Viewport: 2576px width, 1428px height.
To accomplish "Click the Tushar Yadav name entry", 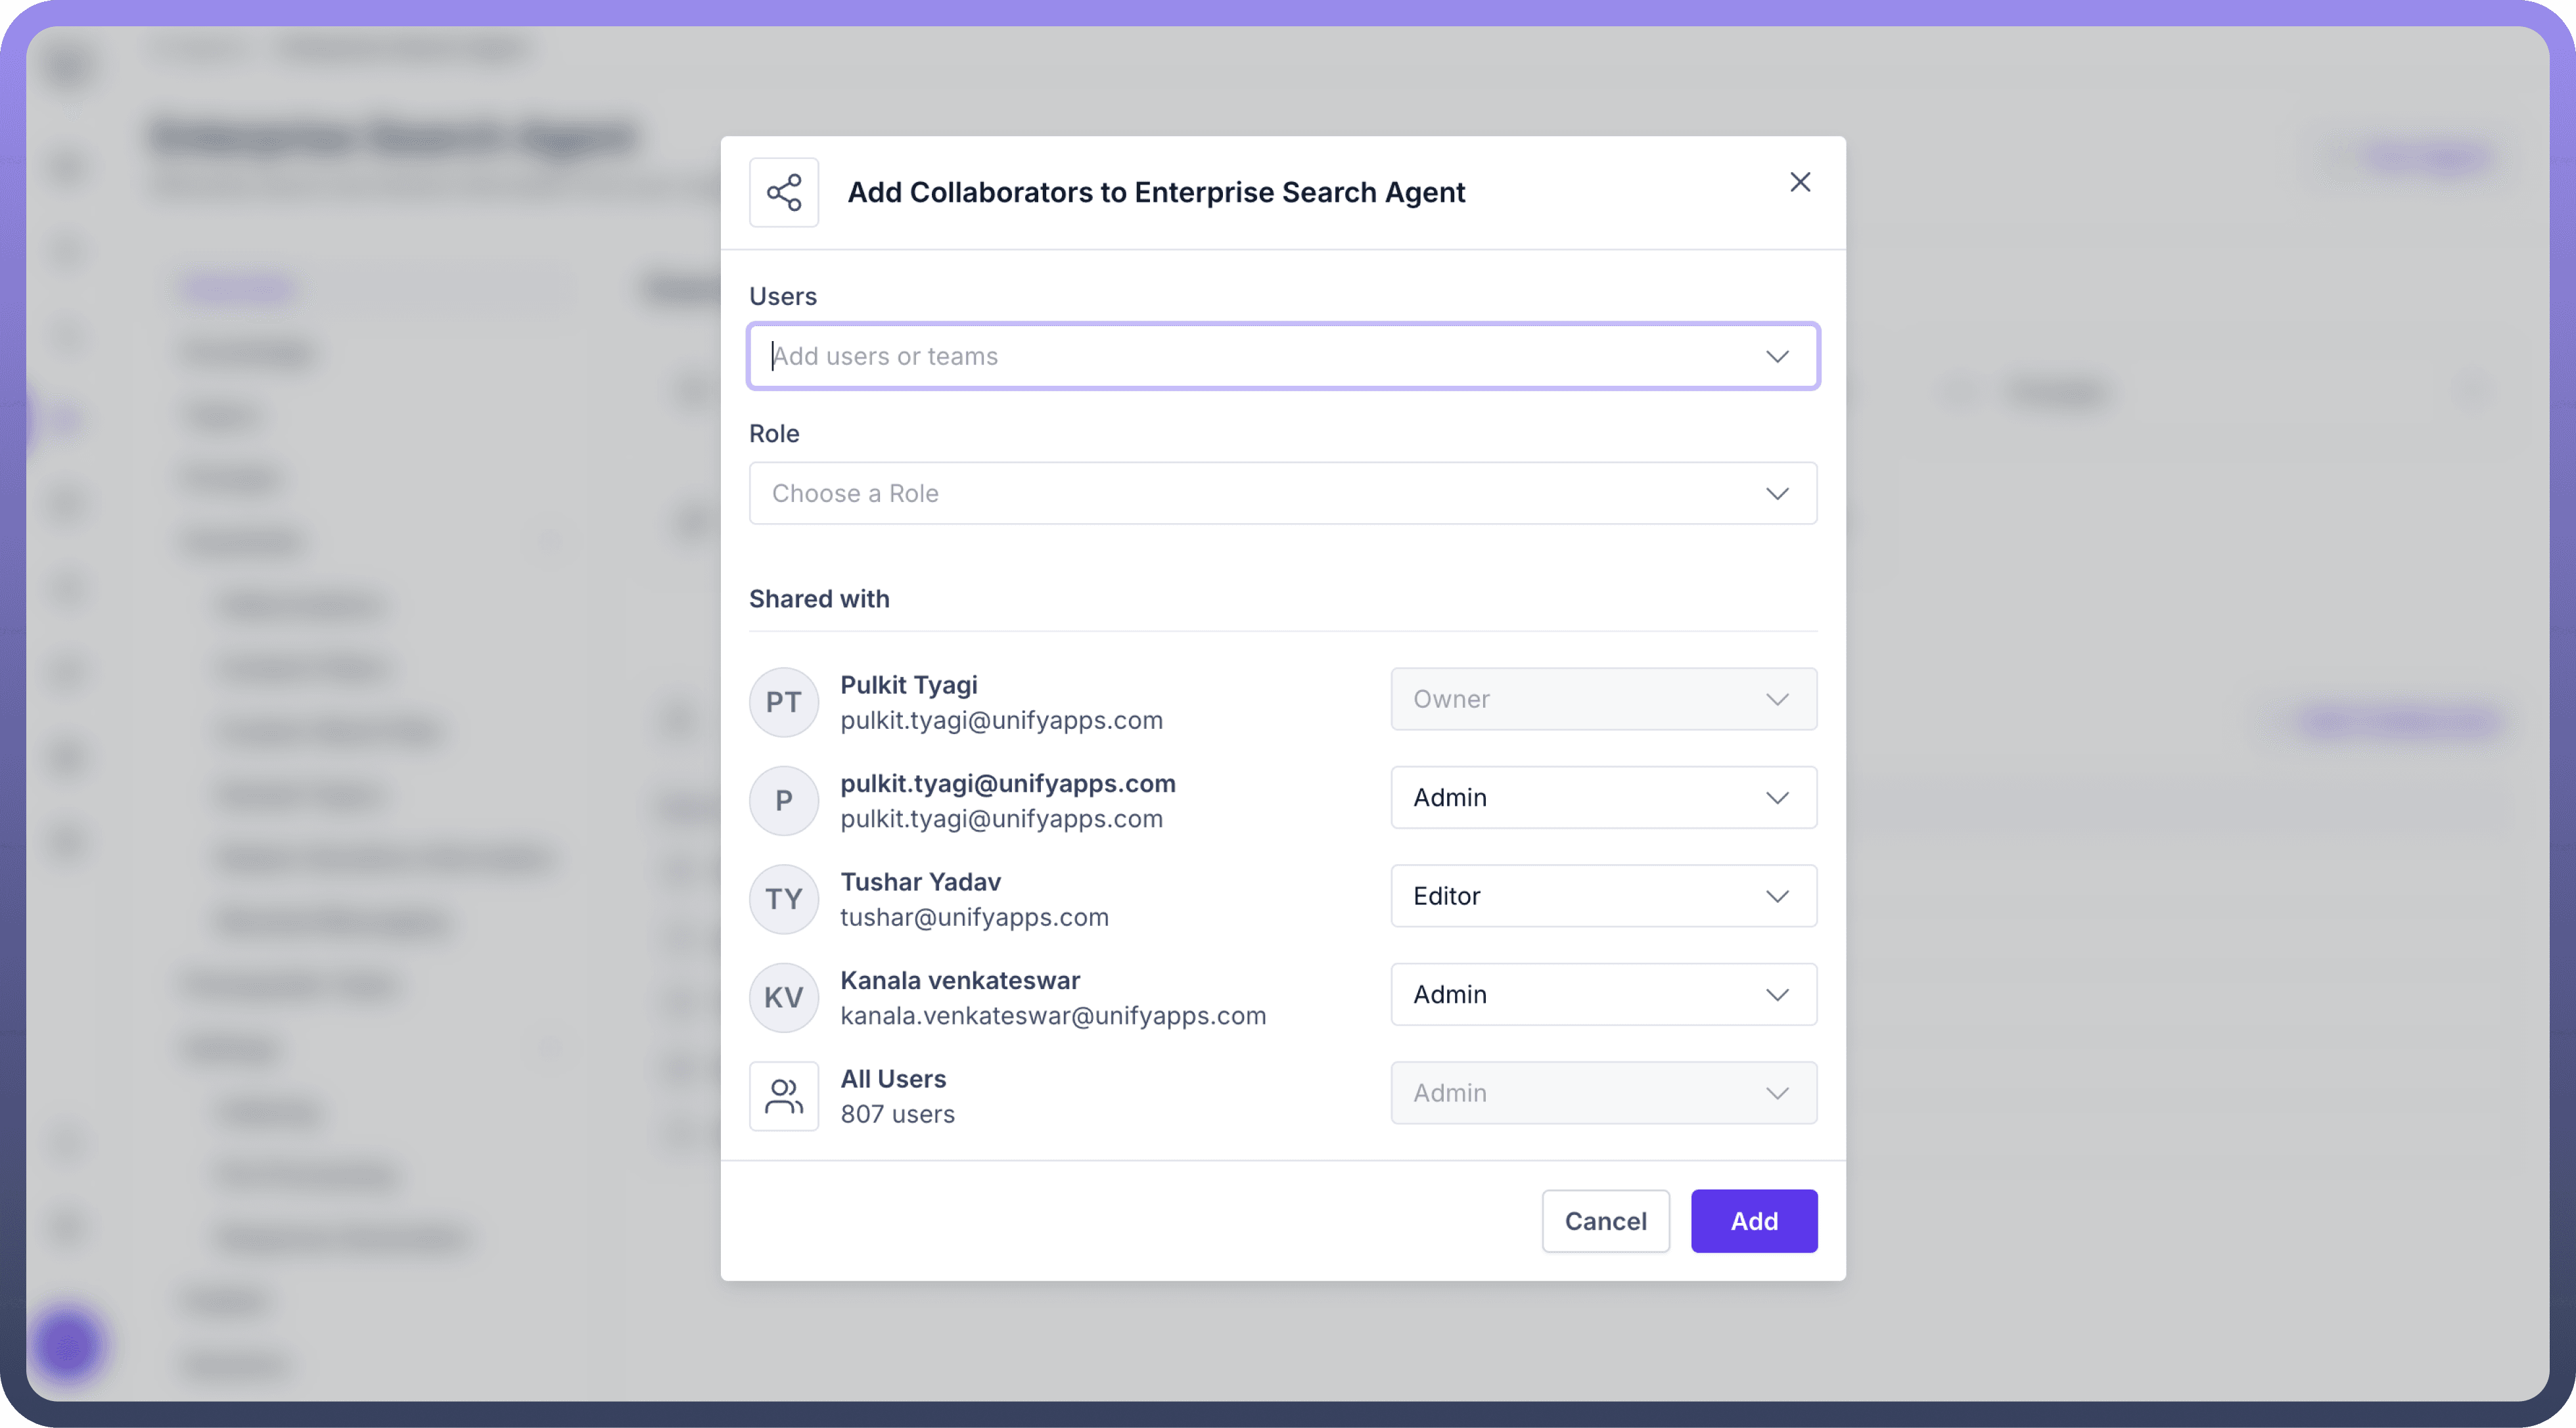I will coord(920,882).
